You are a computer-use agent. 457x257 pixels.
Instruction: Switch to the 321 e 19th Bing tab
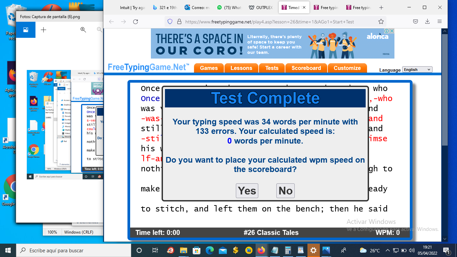click(x=165, y=7)
